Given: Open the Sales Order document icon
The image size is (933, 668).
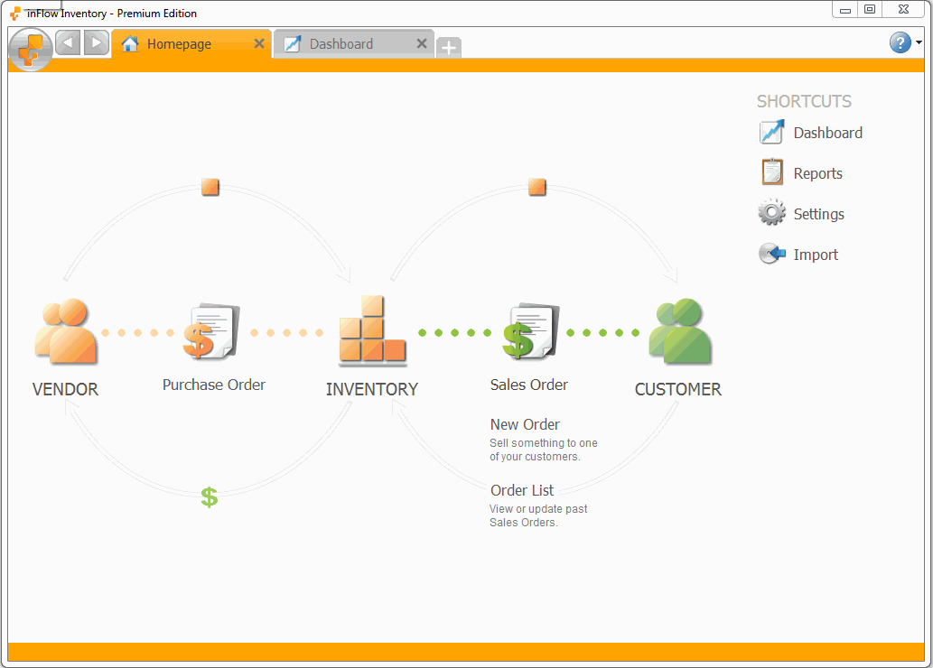Looking at the screenshot, I should tap(530, 332).
